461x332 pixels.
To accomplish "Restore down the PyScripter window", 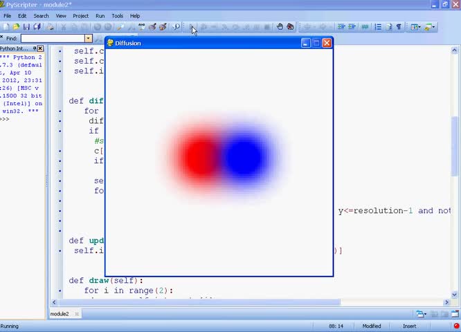I will click(445, 4).
